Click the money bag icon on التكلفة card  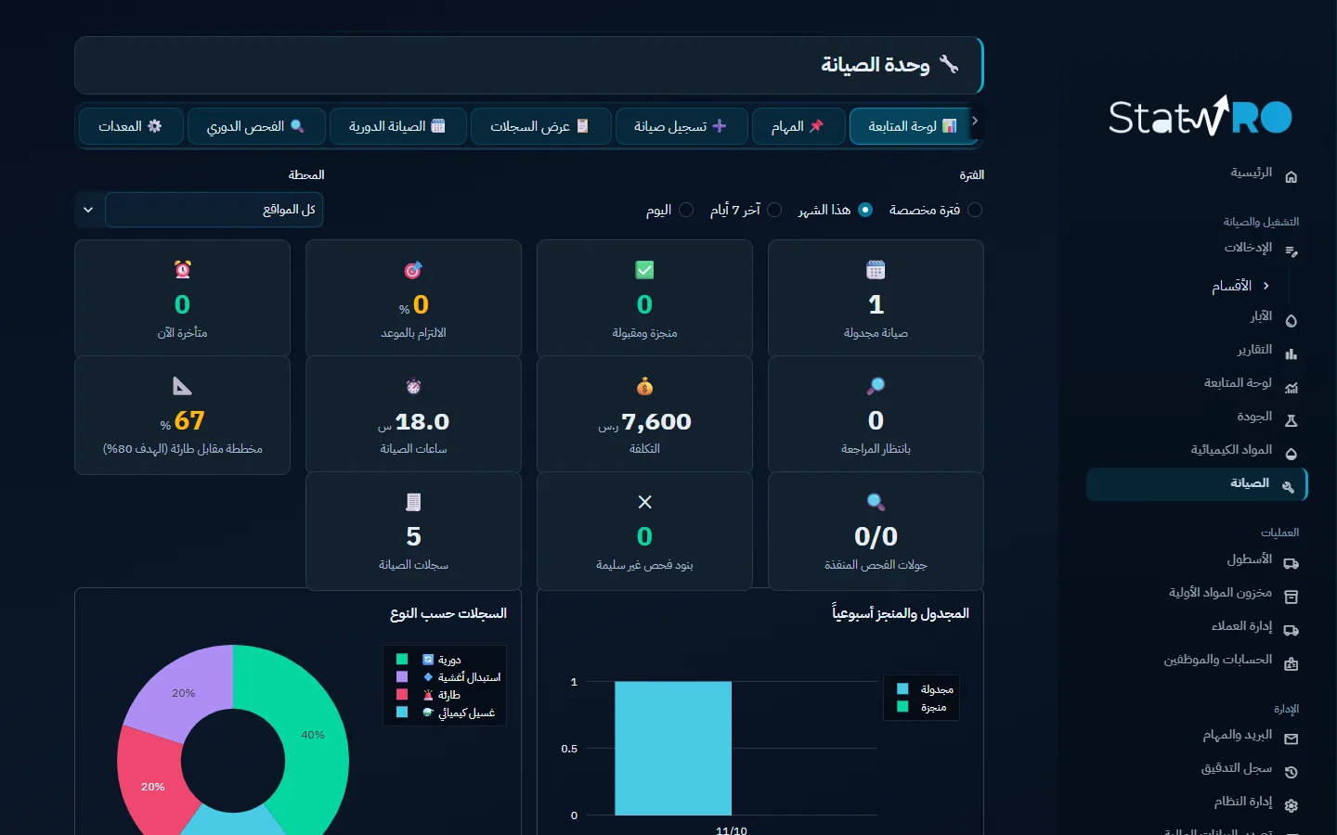[x=644, y=386]
